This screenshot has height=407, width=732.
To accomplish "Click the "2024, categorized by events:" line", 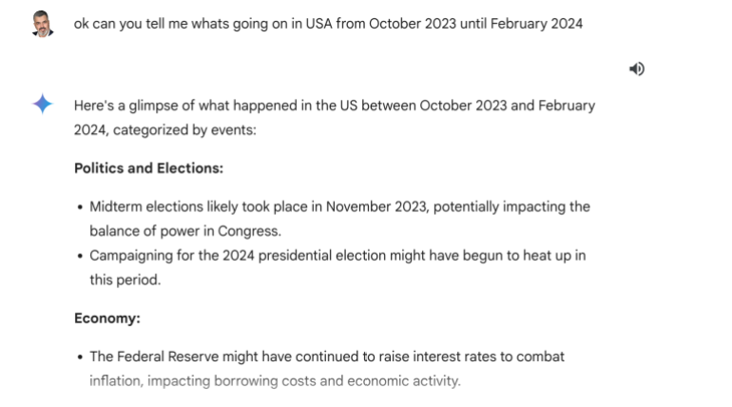I will 164,129.
